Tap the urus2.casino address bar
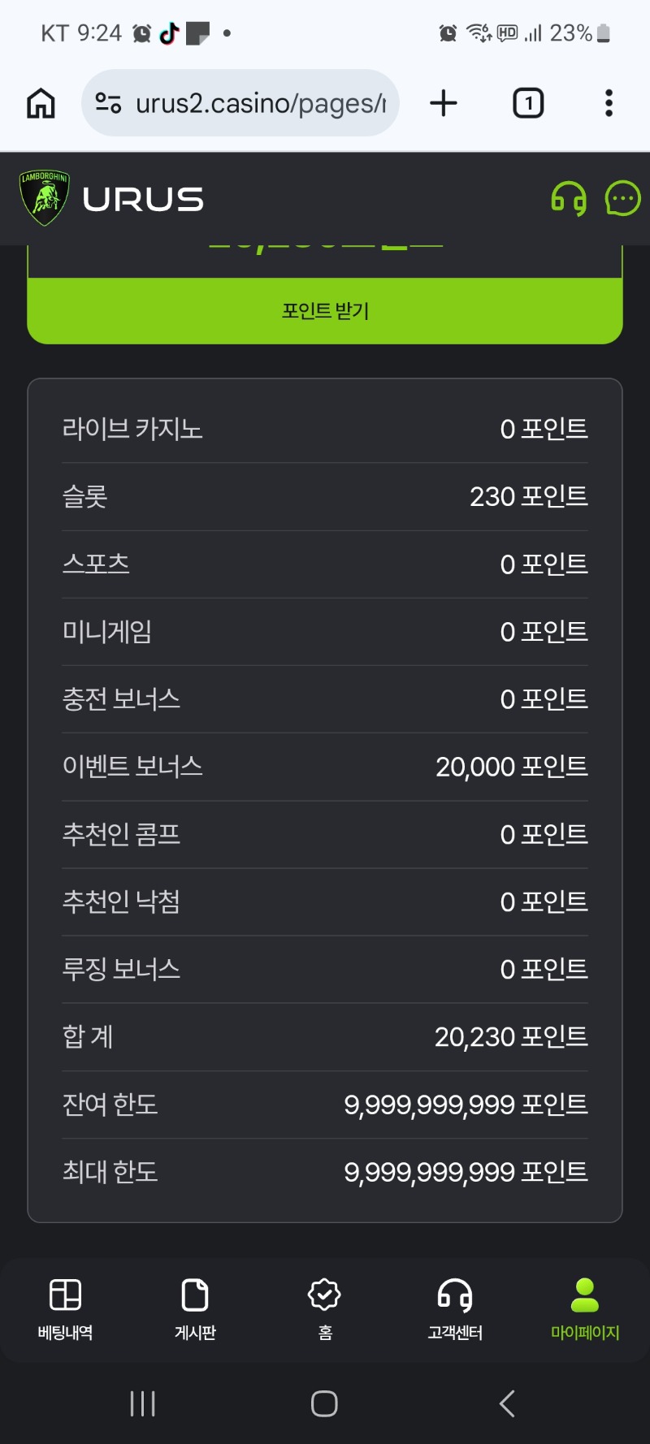This screenshot has height=1444, width=650. click(260, 103)
